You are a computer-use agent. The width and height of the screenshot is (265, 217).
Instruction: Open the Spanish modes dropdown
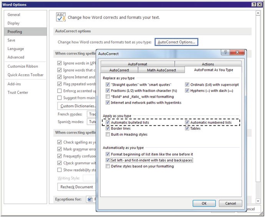click(91, 122)
